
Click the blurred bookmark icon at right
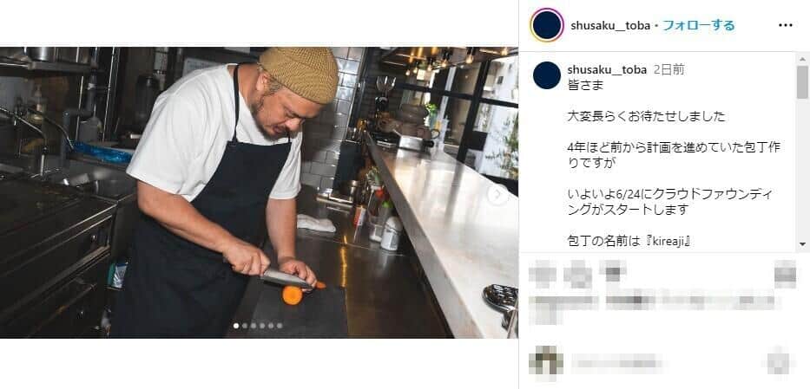pos(785,273)
